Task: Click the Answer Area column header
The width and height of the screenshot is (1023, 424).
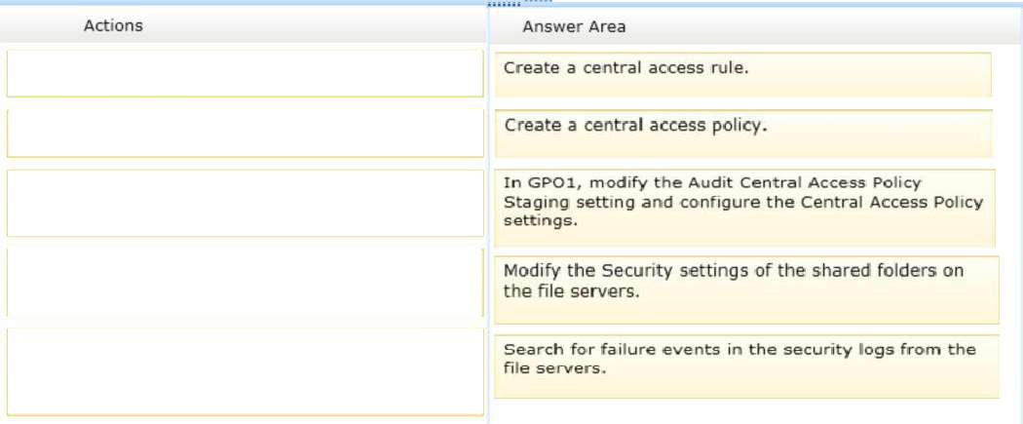Action: [574, 26]
